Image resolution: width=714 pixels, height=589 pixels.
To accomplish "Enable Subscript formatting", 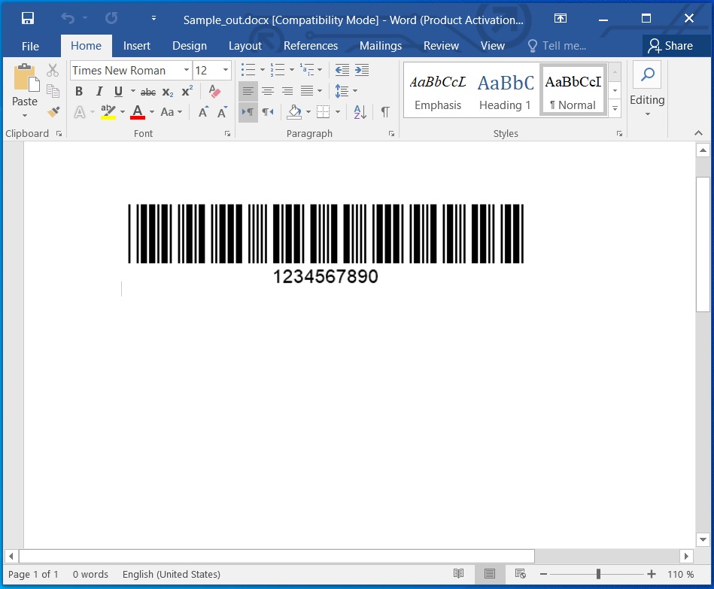I will point(167,91).
